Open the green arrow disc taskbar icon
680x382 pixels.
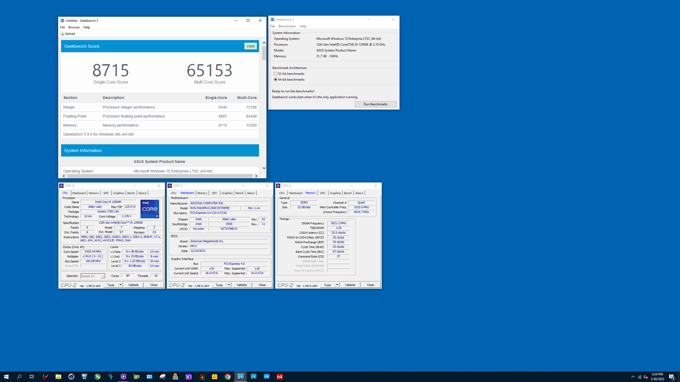click(x=97, y=377)
